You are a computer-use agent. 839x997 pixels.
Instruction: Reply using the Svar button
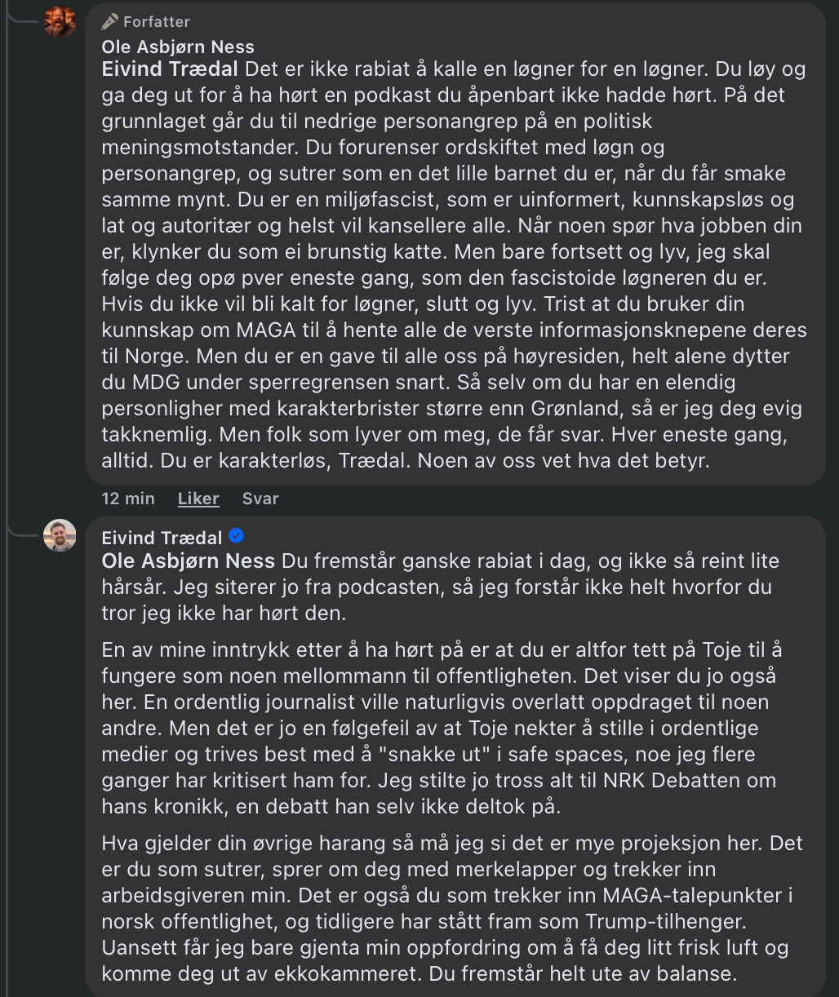[x=260, y=498]
